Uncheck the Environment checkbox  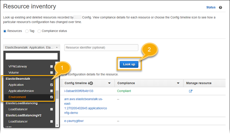coord(51,97)
